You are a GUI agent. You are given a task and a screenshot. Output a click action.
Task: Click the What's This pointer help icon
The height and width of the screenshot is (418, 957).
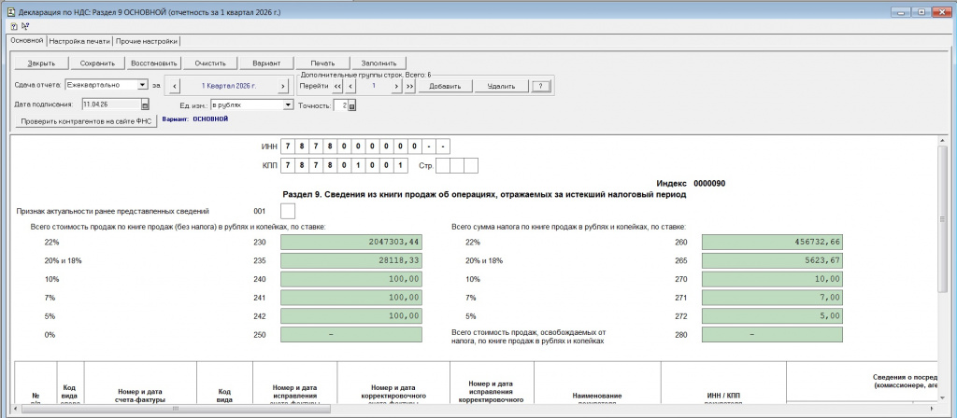25,26
